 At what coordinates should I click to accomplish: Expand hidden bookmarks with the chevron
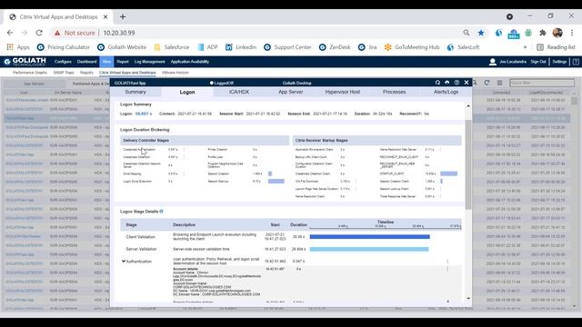point(525,47)
